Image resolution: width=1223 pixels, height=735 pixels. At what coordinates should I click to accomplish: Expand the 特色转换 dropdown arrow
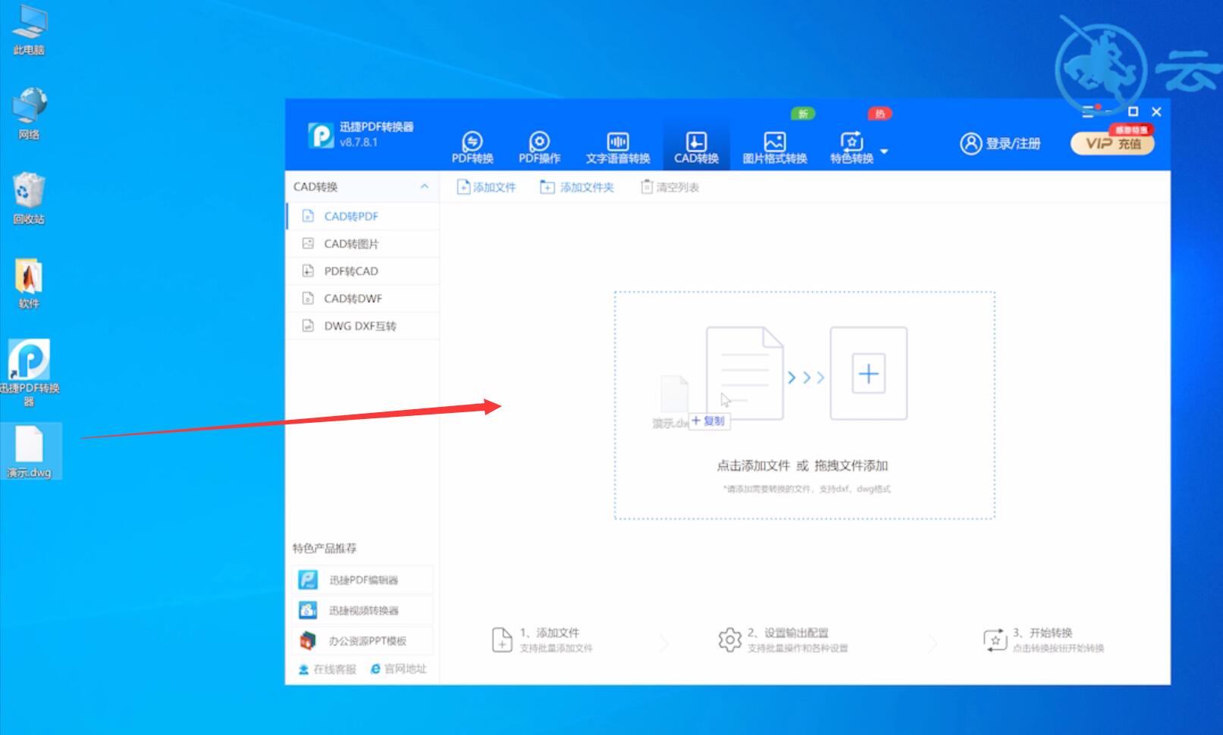(x=884, y=151)
